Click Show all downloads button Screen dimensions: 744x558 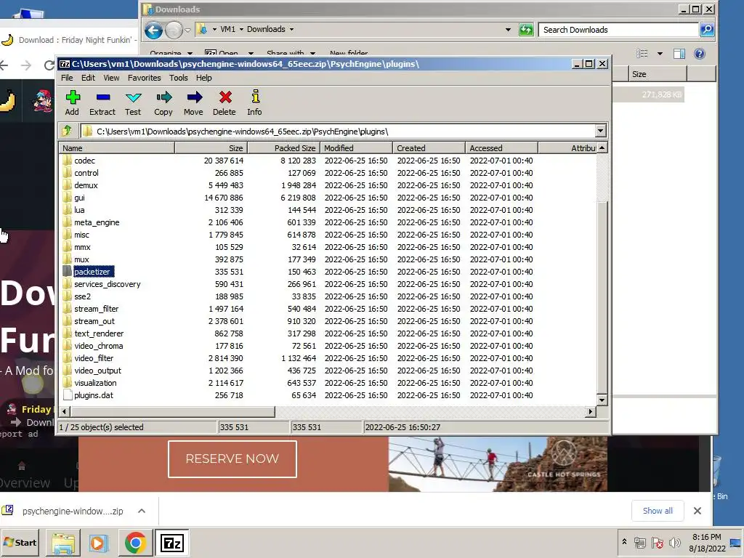pos(658,511)
